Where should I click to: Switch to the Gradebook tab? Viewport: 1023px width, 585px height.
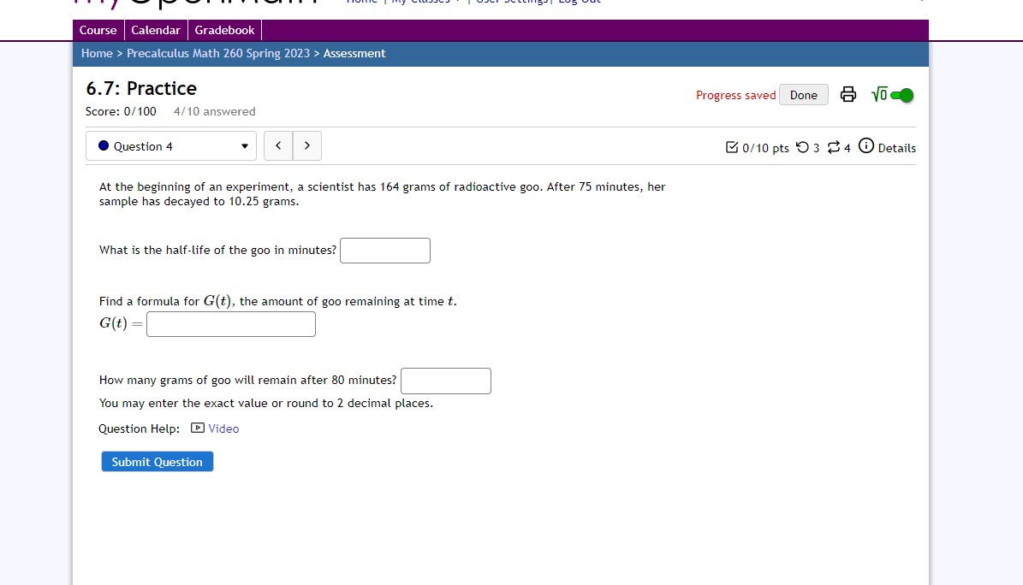coord(224,30)
